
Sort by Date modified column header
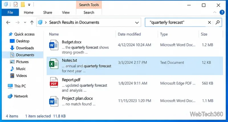click(129, 34)
